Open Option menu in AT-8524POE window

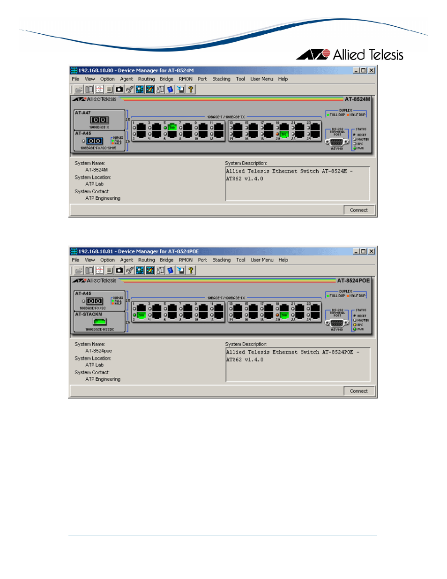[x=107, y=260]
